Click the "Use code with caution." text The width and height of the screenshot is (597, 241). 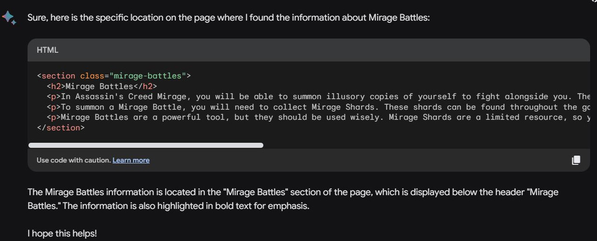tap(74, 160)
